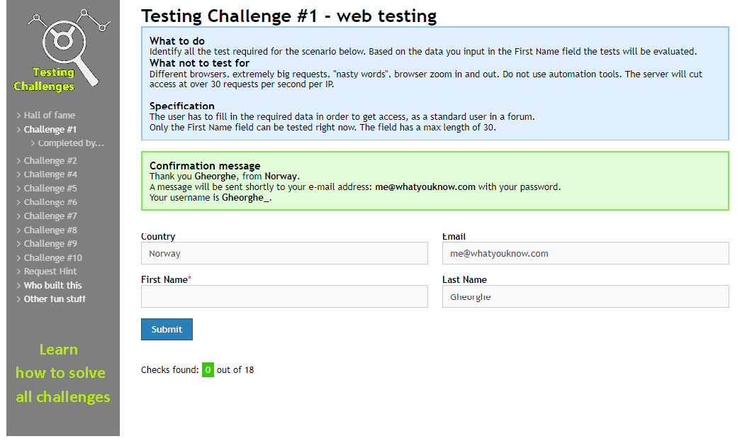The image size is (752, 446).
Task: Open Challenge #10
Action: [x=50, y=257]
